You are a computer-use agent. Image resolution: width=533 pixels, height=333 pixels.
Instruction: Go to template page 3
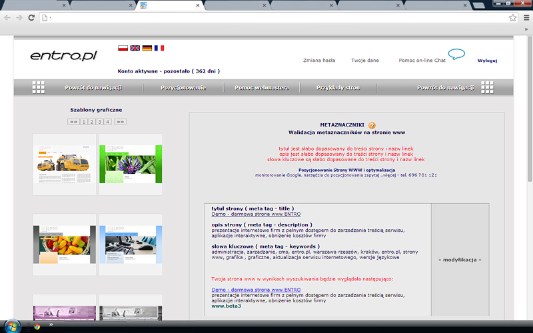[99, 122]
